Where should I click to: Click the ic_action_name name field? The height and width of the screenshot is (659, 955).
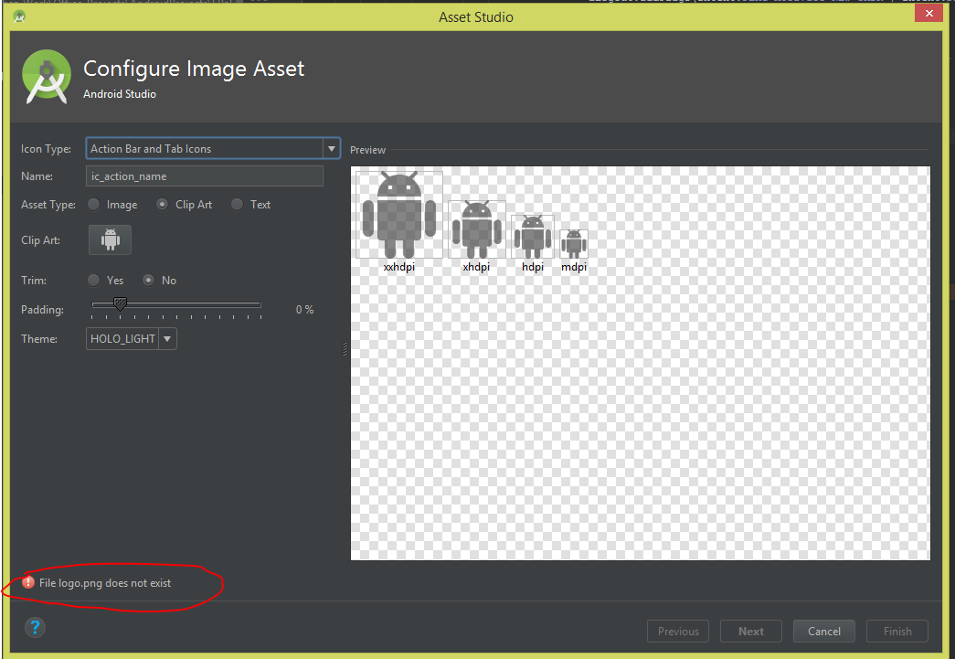point(204,175)
